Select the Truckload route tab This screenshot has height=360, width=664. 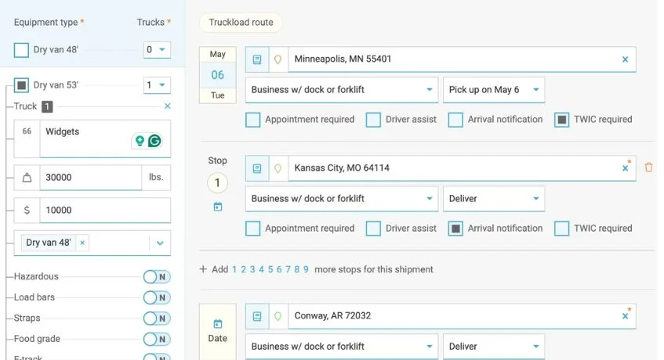click(x=241, y=23)
